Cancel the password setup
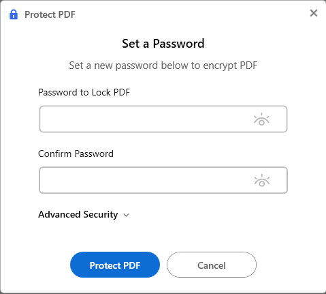This screenshot has height=294, width=326. pyautogui.click(x=212, y=265)
